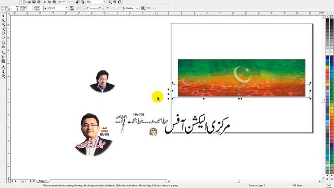Select the large black Urdu headline text
The height and width of the screenshot is (188, 334).
coord(197,125)
